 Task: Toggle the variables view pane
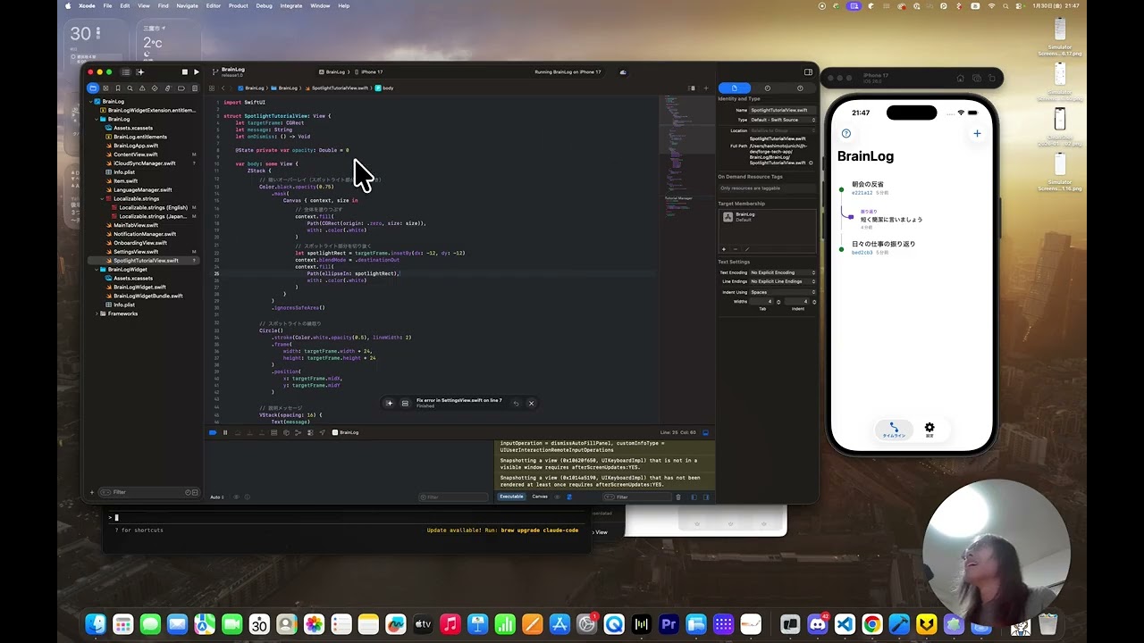pyautogui.click(x=694, y=497)
